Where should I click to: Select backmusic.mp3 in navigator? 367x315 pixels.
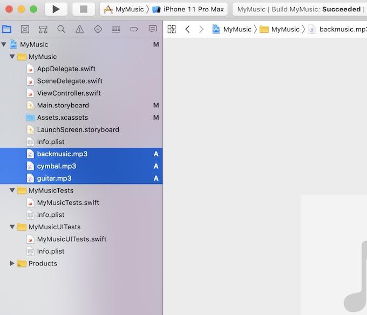[81, 154]
